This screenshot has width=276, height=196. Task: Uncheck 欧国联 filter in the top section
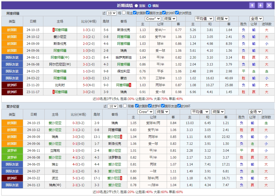tap(134, 13)
